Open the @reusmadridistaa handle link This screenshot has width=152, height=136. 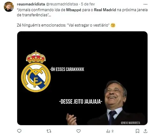62,4
